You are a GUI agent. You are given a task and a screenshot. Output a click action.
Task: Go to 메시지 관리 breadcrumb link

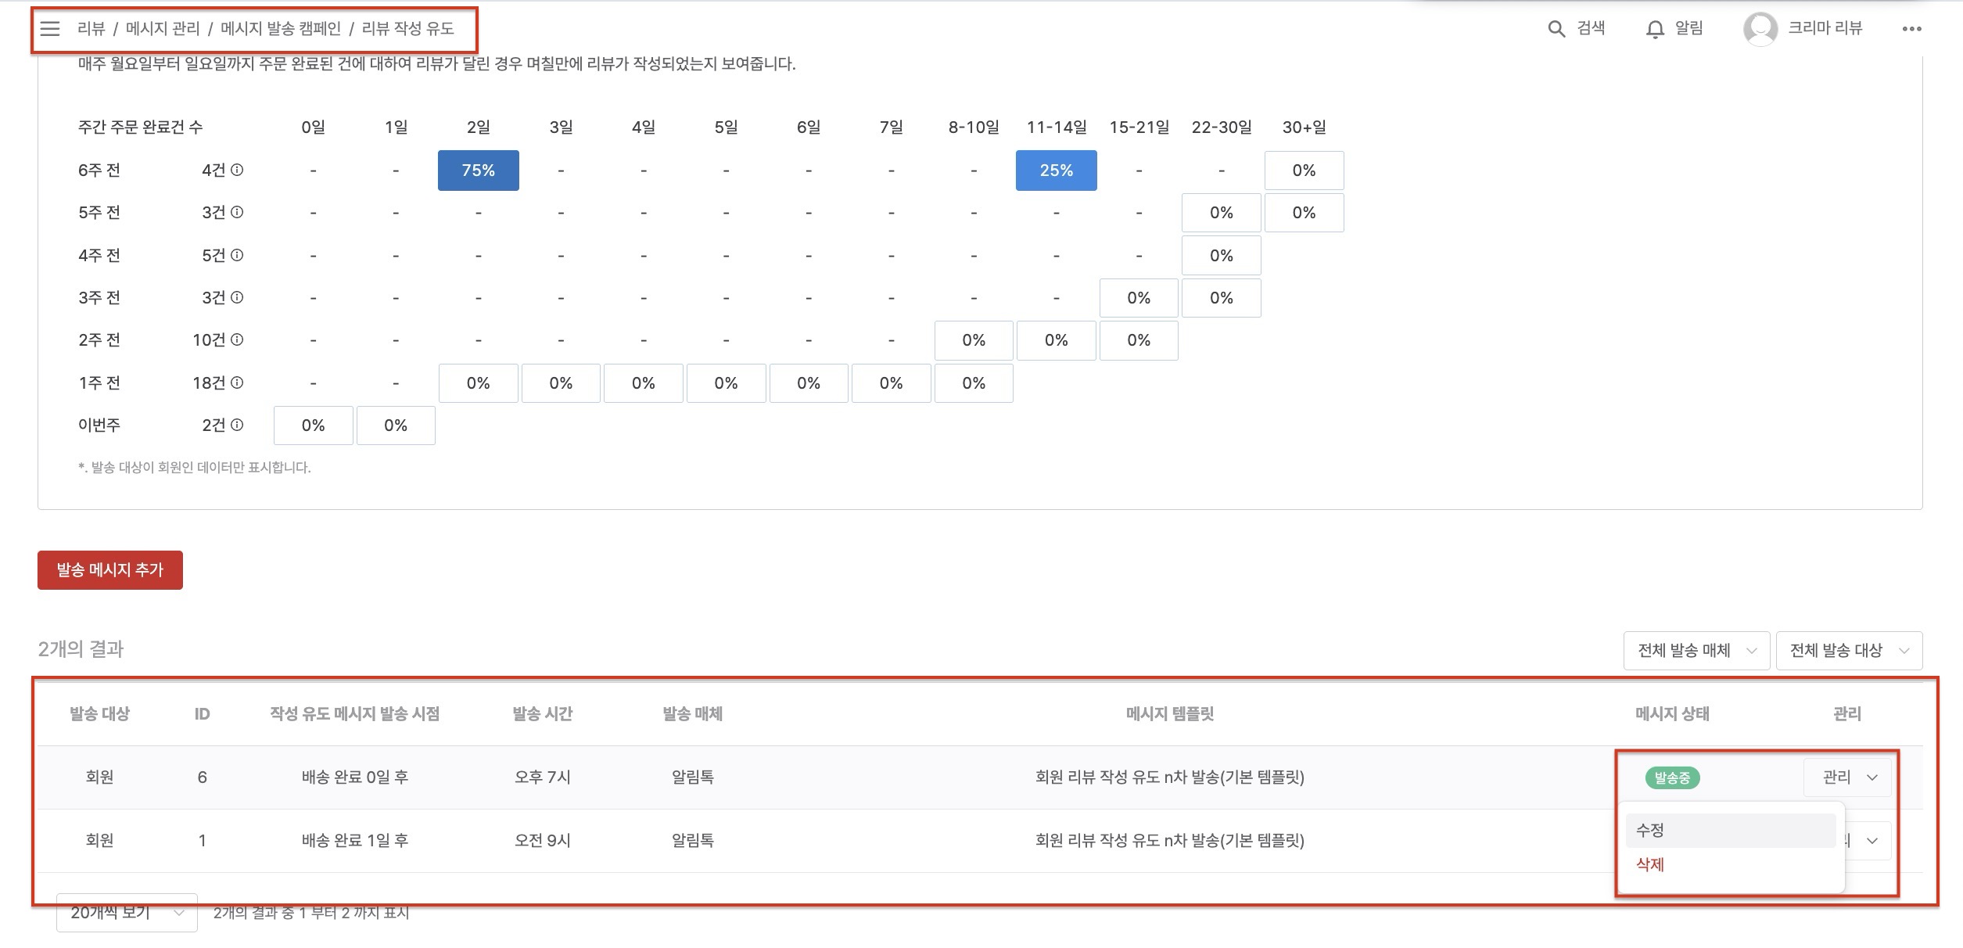163,29
